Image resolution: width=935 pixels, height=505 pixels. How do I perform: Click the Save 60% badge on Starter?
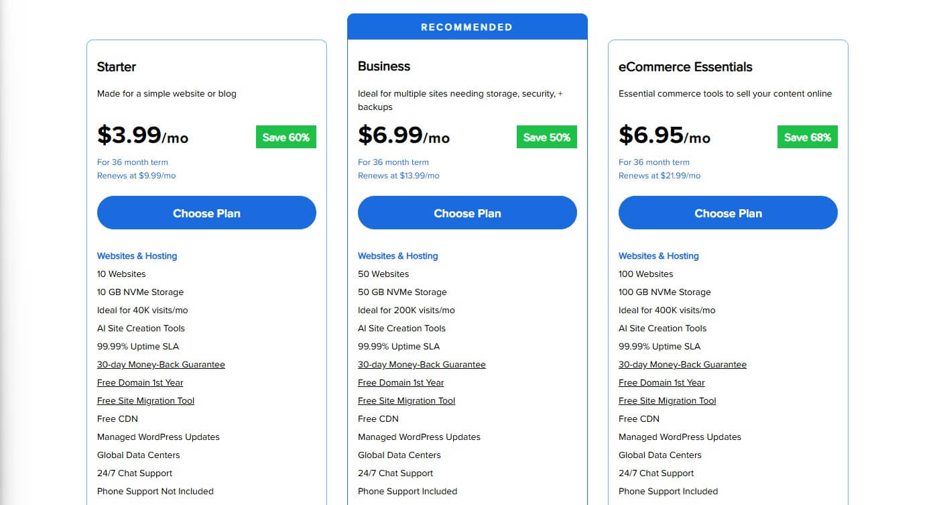pyautogui.click(x=286, y=137)
